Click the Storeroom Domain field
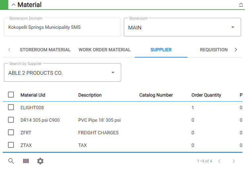The width and height of the screenshot is (245, 172). (62, 27)
